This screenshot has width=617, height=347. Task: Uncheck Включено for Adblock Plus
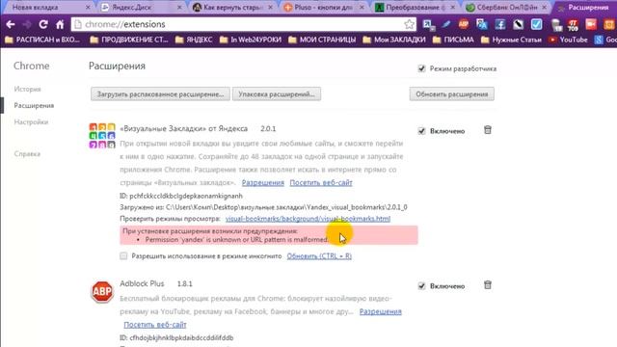pyautogui.click(x=421, y=285)
